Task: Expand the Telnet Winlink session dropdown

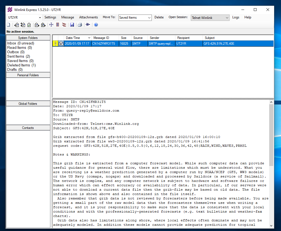Action: (x=227, y=18)
